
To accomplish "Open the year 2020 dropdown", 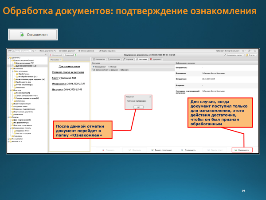I will click(x=11, y=51).
